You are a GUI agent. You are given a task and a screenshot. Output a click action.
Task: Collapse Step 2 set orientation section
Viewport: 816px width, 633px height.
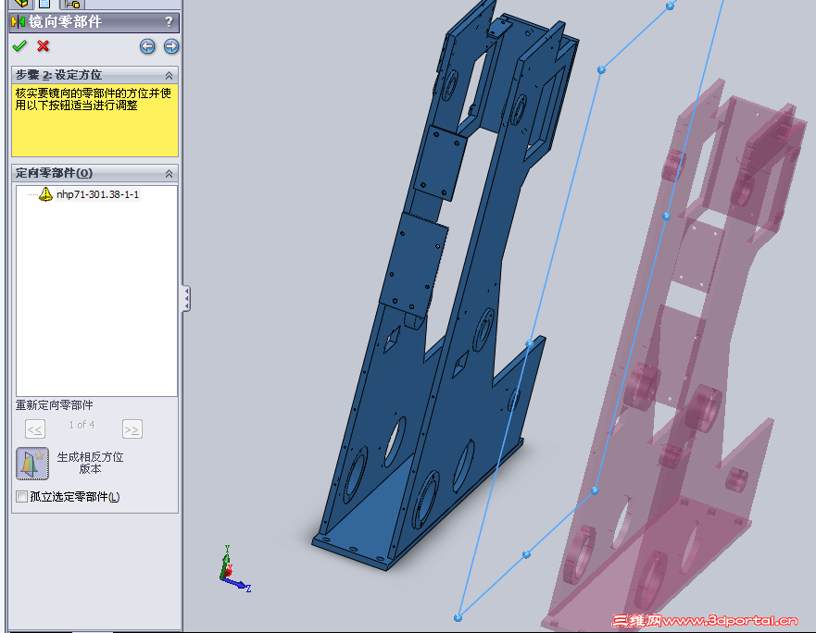click(169, 75)
